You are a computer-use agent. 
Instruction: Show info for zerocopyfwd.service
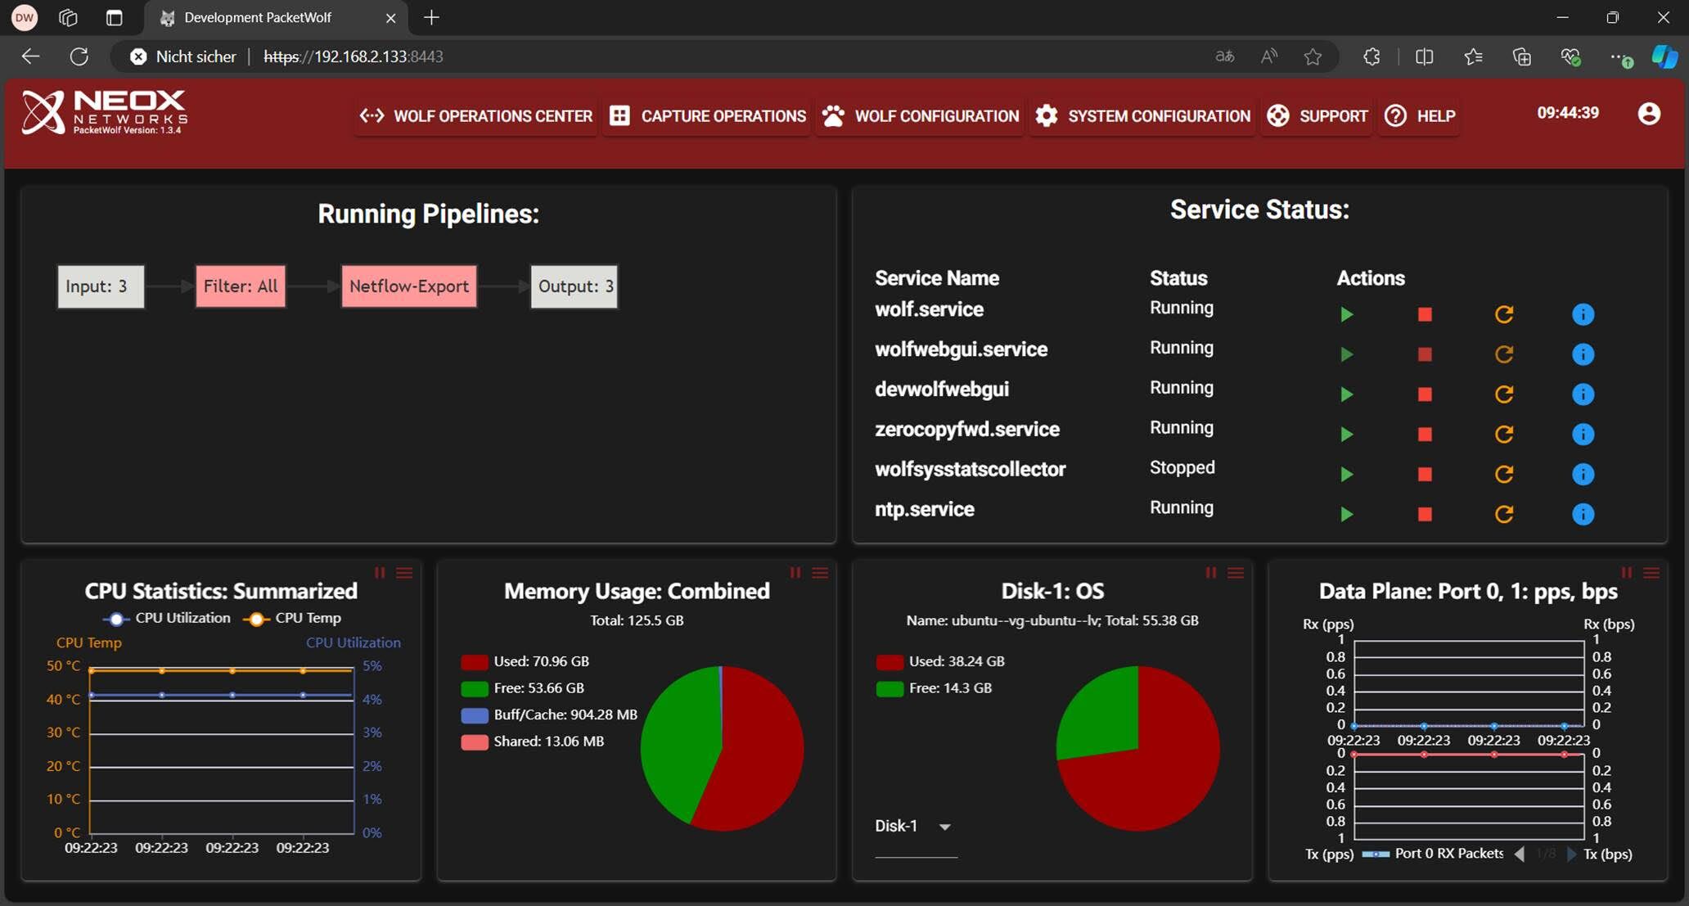pyautogui.click(x=1583, y=434)
